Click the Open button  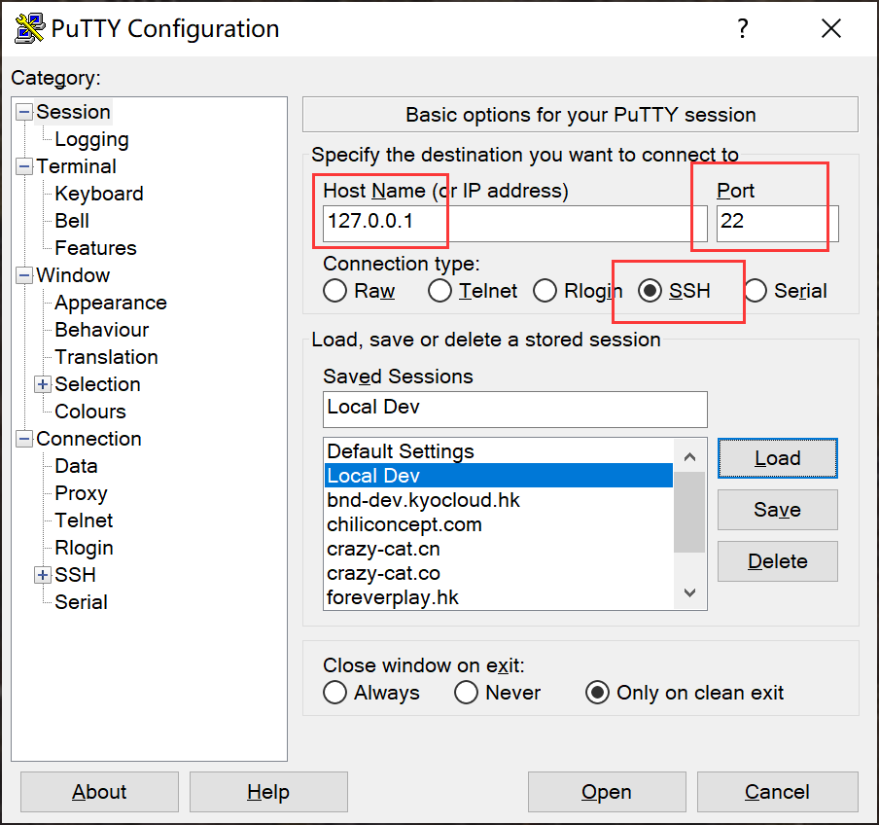pyautogui.click(x=607, y=792)
